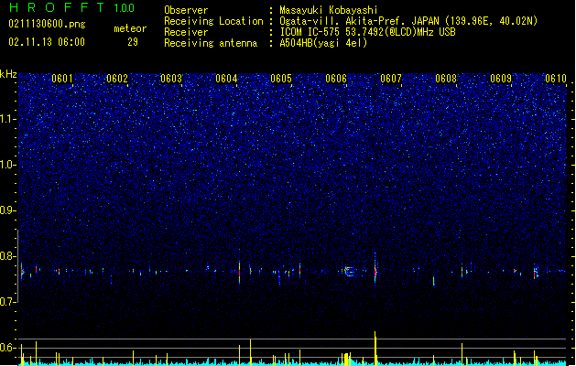Click the 1.1 kHz frequency label
This screenshot has height=366, width=576.
click(x=8, y=119)
